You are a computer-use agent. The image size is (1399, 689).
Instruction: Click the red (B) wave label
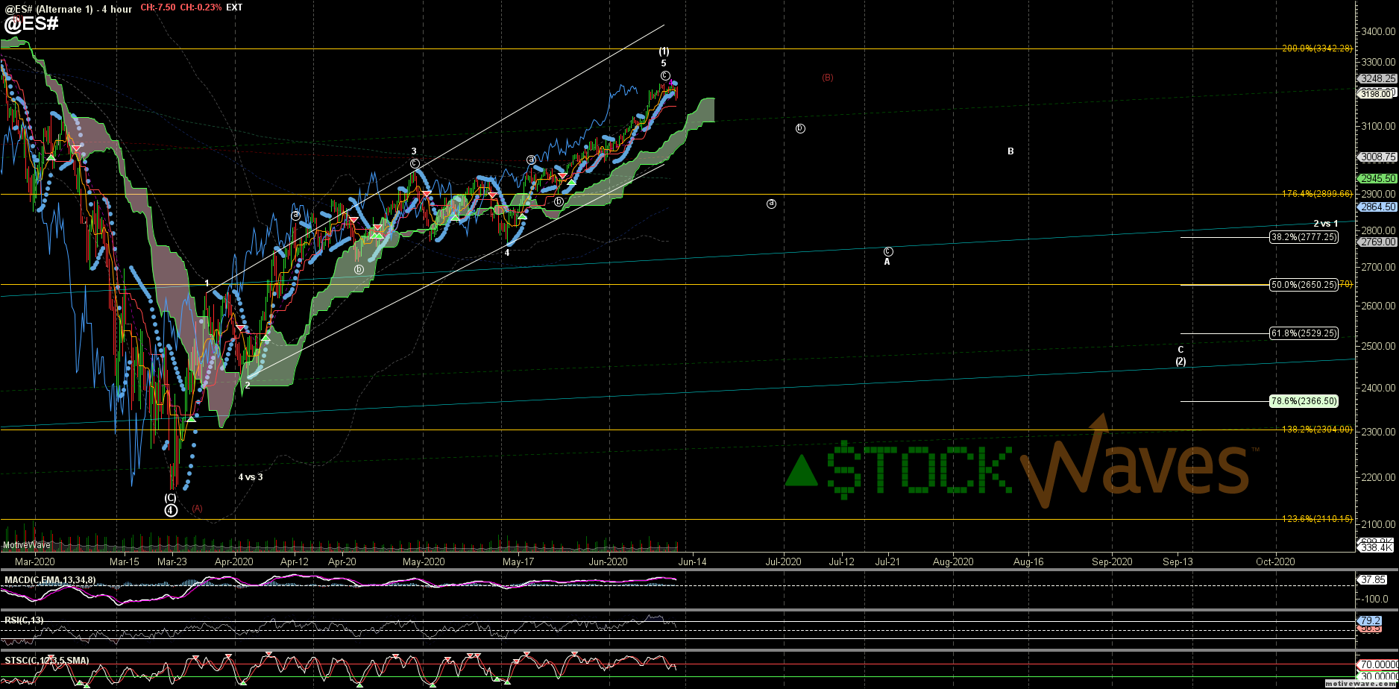(x=827, y=78)
